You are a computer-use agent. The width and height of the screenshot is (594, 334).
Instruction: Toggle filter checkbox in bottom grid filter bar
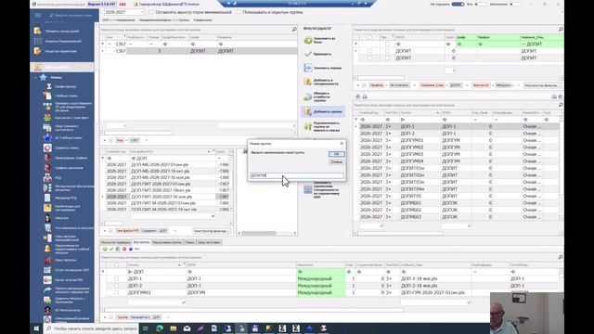110,317
